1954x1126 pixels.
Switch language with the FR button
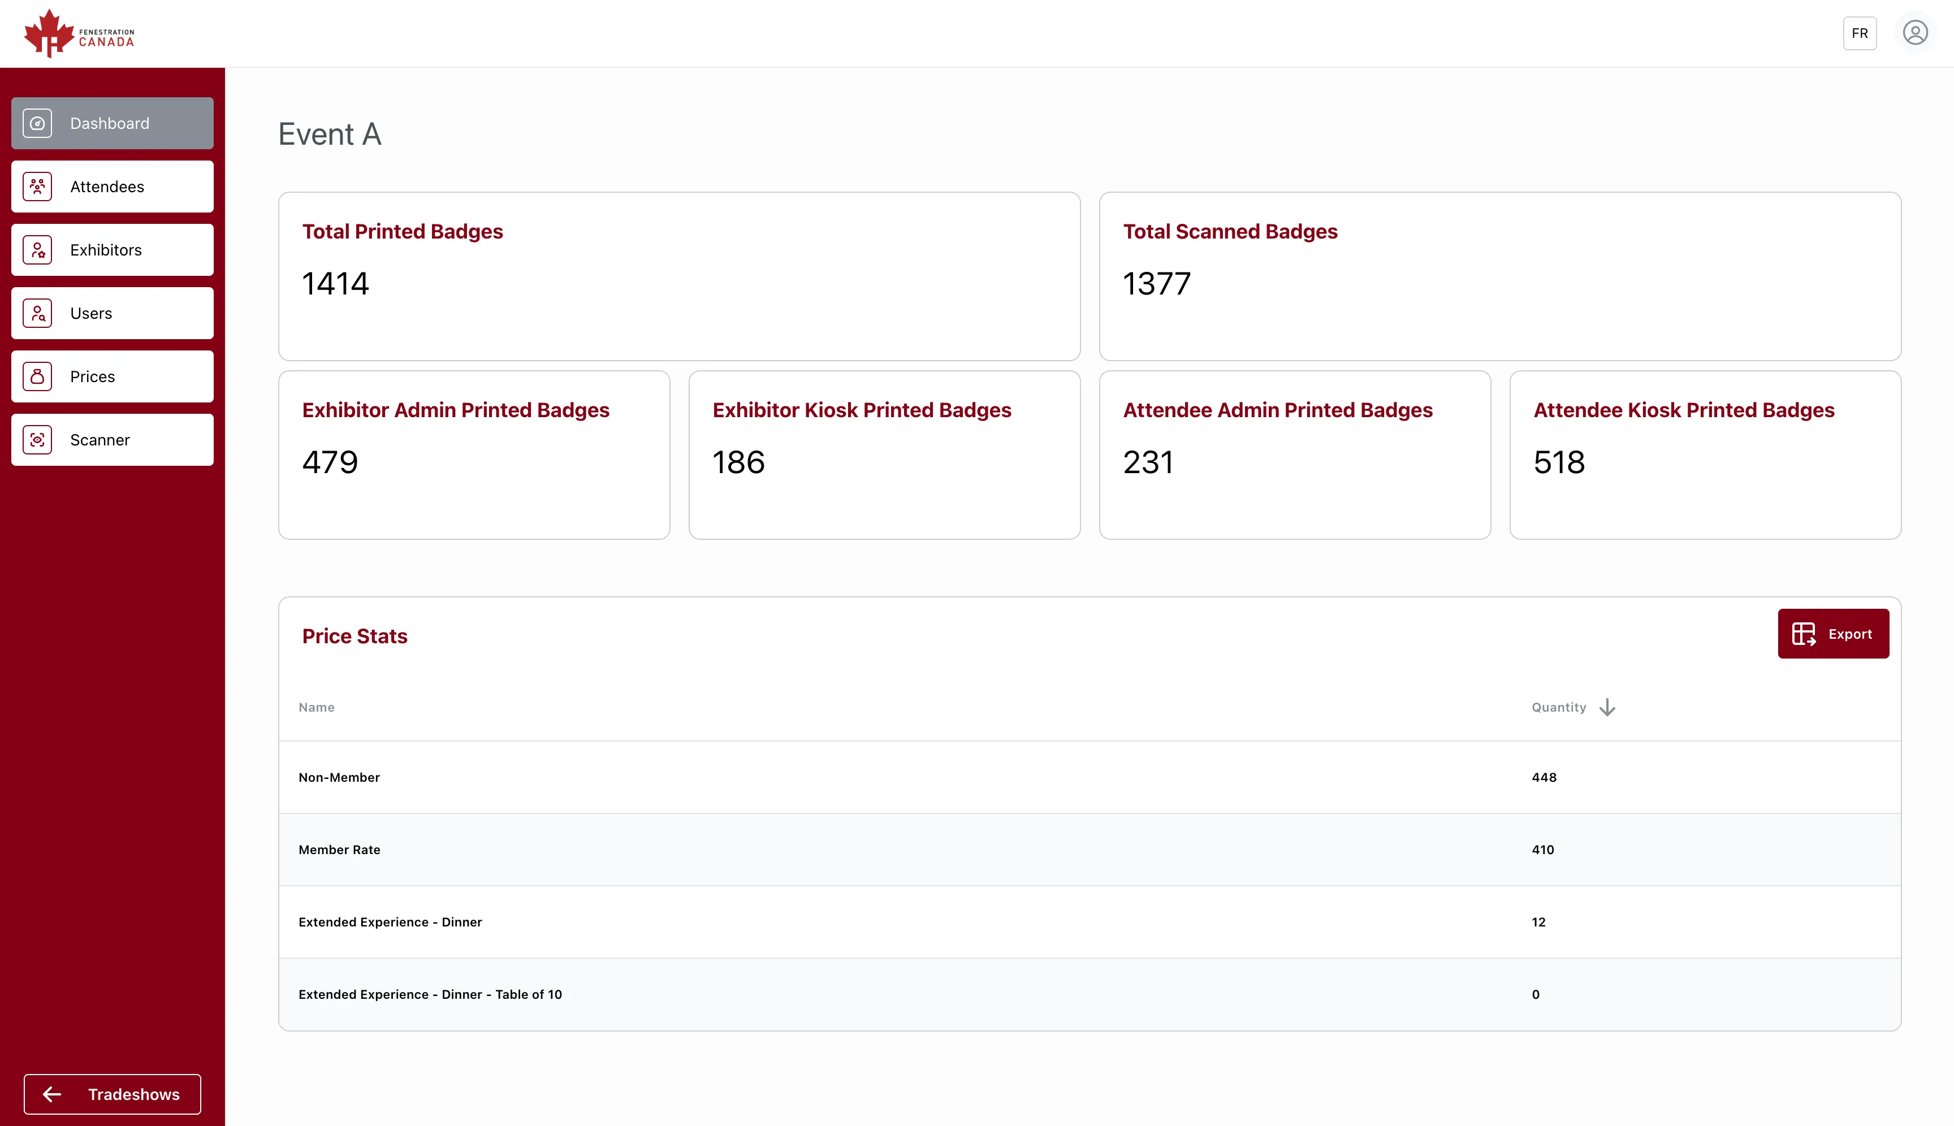tap(1860, 33)
